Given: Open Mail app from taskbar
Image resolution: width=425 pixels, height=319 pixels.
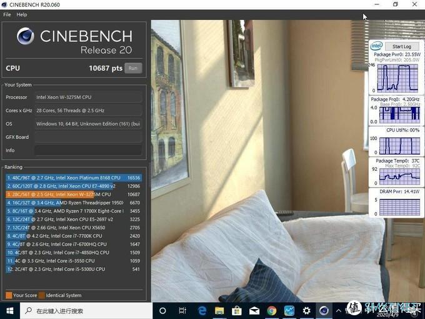Looking at the screenshot, I should point(254,311).
